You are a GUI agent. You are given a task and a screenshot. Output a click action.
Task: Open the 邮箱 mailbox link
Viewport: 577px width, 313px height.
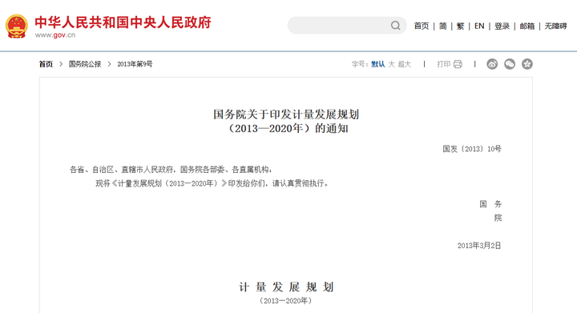pos(527,26)
